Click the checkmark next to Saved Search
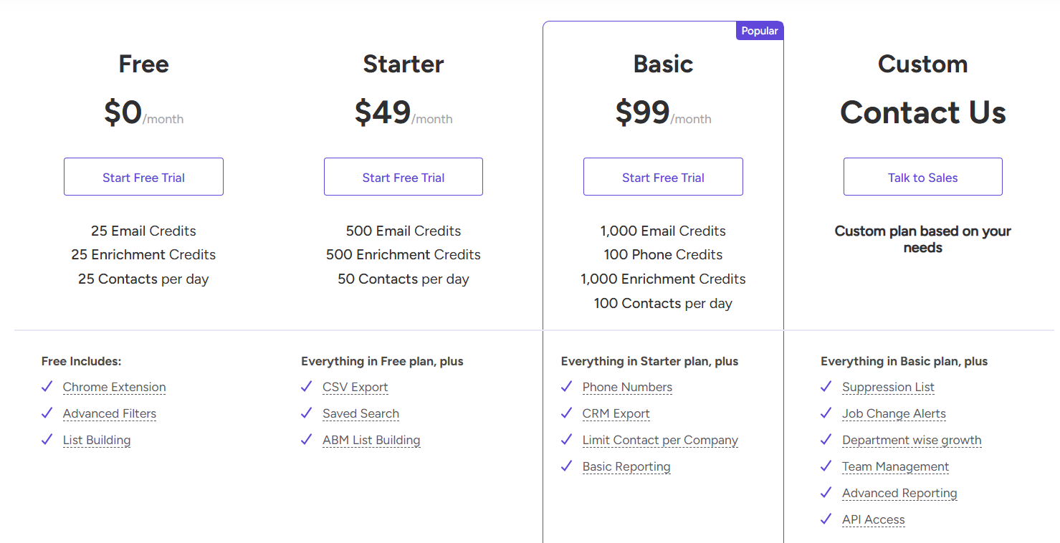Image resolution: width=1060 pixels, height=543 pixels. tap(307, 413)
